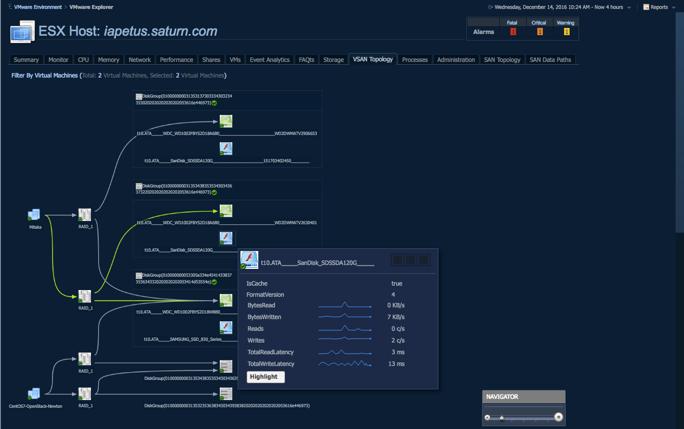The height and width of the screenshot is (429, 684).
Task: Switch to the Monitor tab
Action: [x=59, y=60]
